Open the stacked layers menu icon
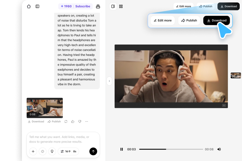The width and height of the screenshot is (242, 161). coord(98,6)
